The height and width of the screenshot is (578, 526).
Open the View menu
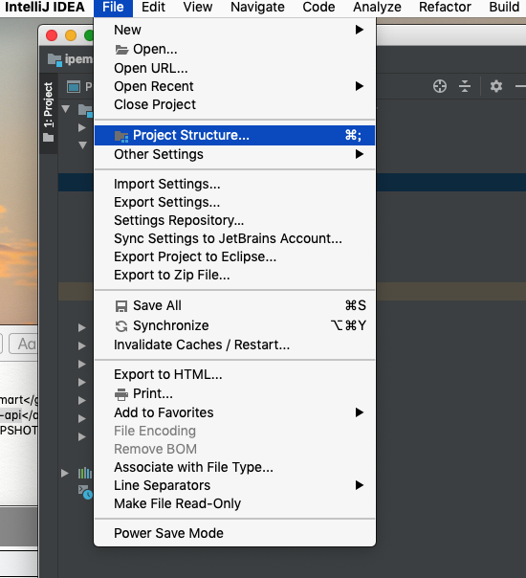(198, 8)
